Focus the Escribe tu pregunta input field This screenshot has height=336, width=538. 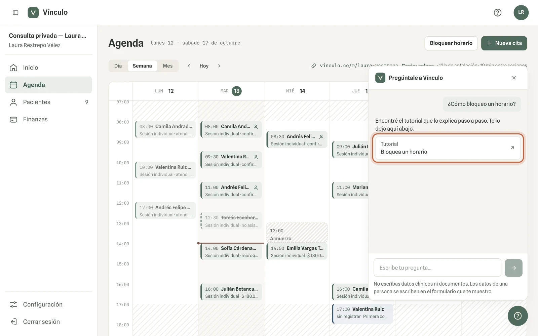click(437, 268)
